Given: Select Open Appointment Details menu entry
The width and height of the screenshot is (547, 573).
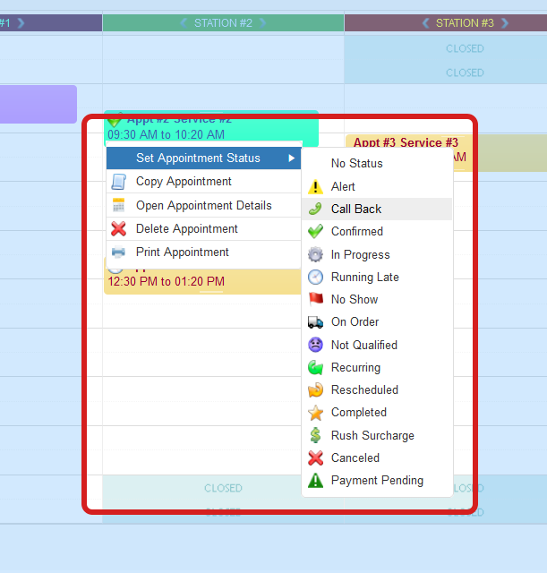Looking at the screenshot, I should 203,206.
